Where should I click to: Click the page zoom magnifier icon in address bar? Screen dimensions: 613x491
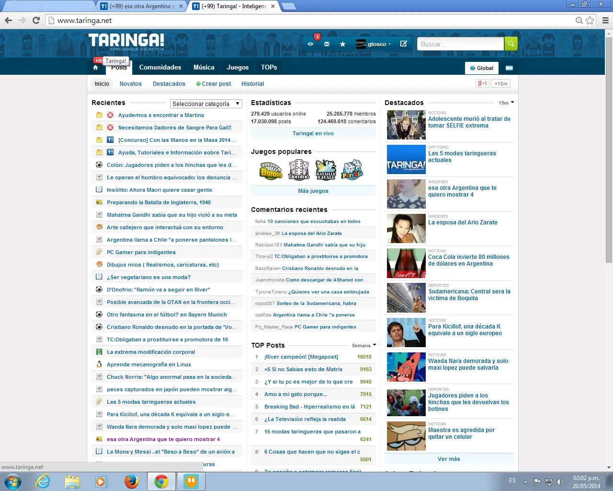coord(579,21)
